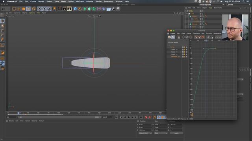Open the MoGraph menu
The image size is (252, 141).
pos(80,2)
